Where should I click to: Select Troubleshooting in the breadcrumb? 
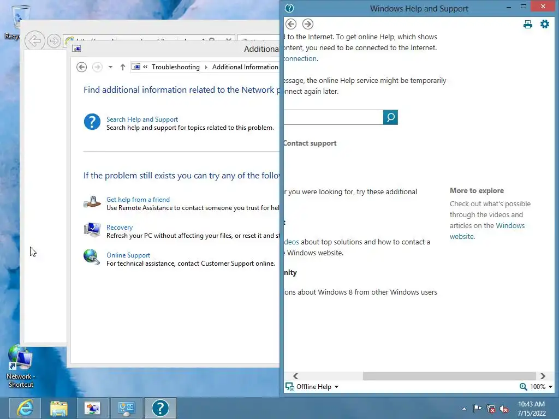point(175,67)
